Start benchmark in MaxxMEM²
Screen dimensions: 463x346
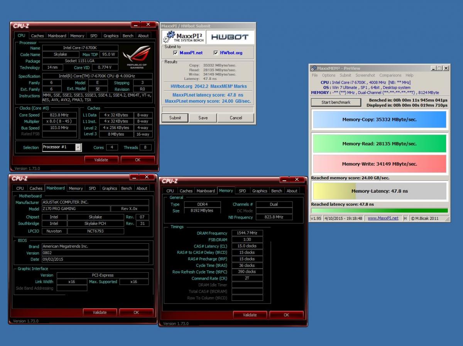(x=336, y=102)
